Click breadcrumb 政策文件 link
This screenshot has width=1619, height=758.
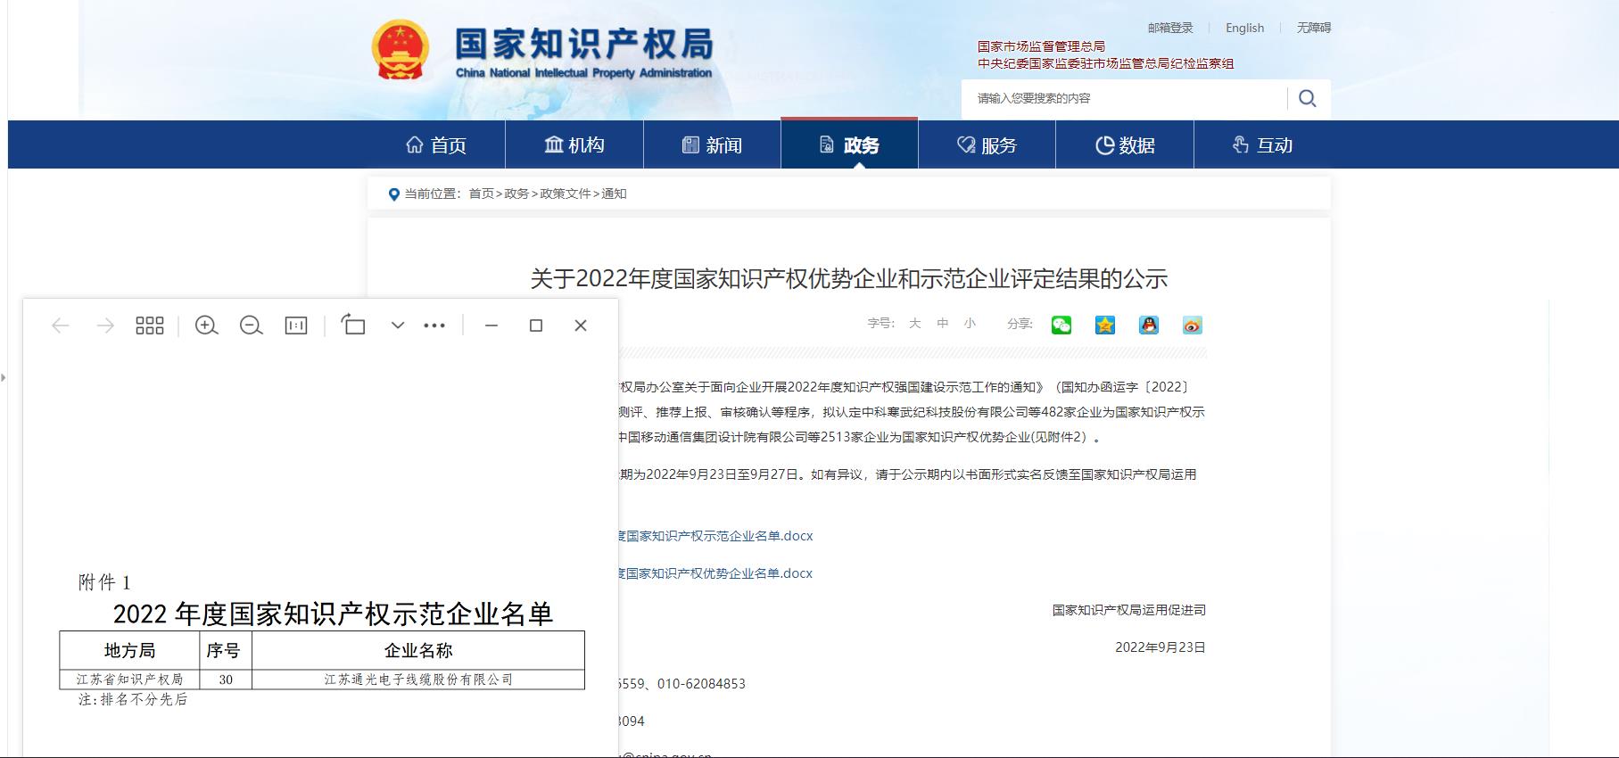tap(565, 194)
